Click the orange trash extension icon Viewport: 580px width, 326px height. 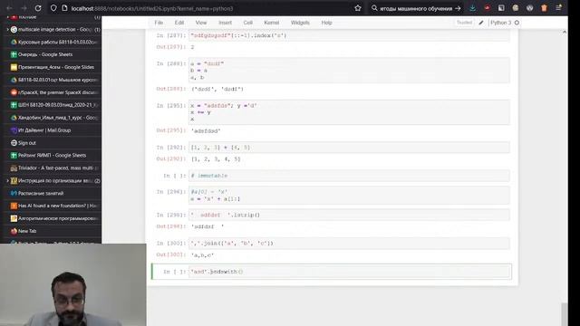tap(544, 8)
